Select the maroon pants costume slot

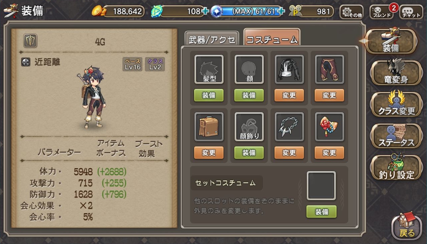(330, 69)
